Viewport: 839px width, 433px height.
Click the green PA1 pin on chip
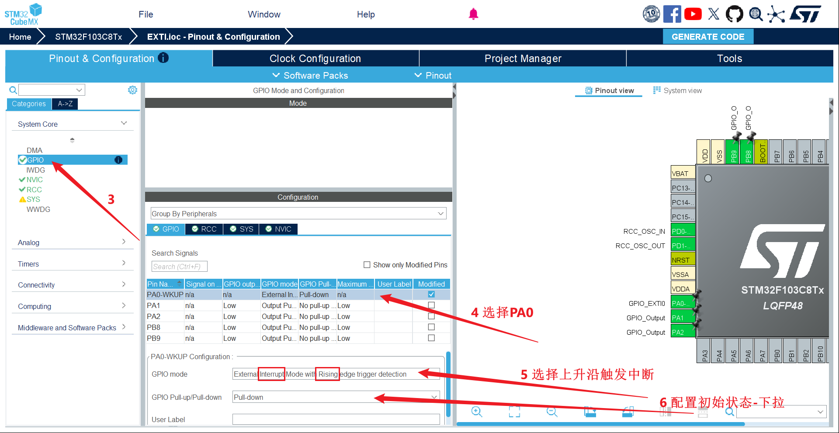coord(683,318)
